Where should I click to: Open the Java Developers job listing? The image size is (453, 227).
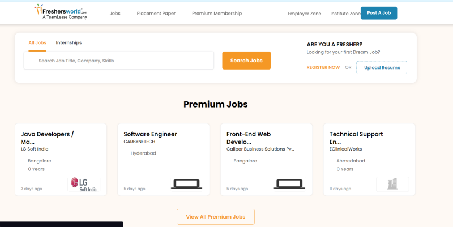coord(47,138)
